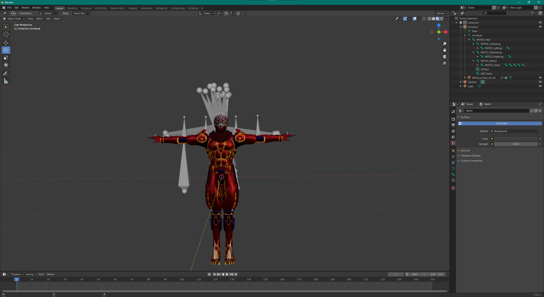
Task: Open the Active Tool settings tab
Action: (453, 111)
